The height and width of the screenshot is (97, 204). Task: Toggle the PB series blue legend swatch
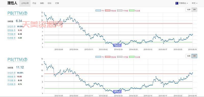(x=98, y=10)
